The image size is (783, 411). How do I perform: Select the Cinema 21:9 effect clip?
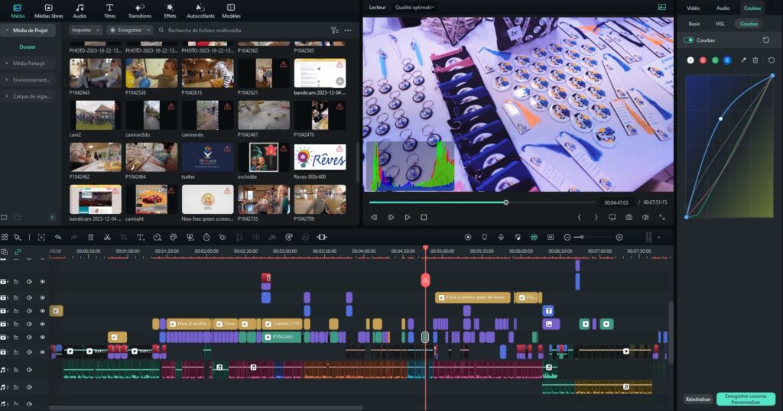pyautogui.click(x=282, y=324)
